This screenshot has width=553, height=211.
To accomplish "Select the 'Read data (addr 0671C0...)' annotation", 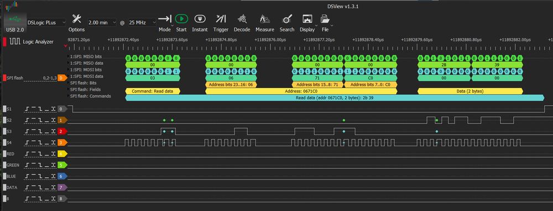I will (335, 97).
